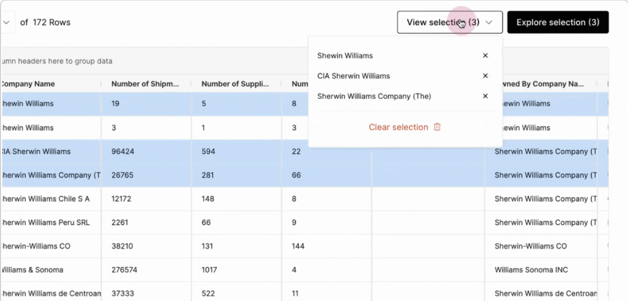
Task: Open the rows-per-page dropdown
Action: [7, 23]
